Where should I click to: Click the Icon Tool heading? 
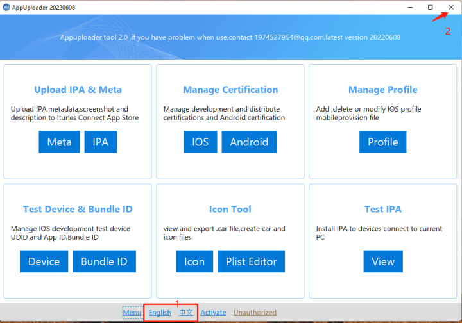point(230,209)
